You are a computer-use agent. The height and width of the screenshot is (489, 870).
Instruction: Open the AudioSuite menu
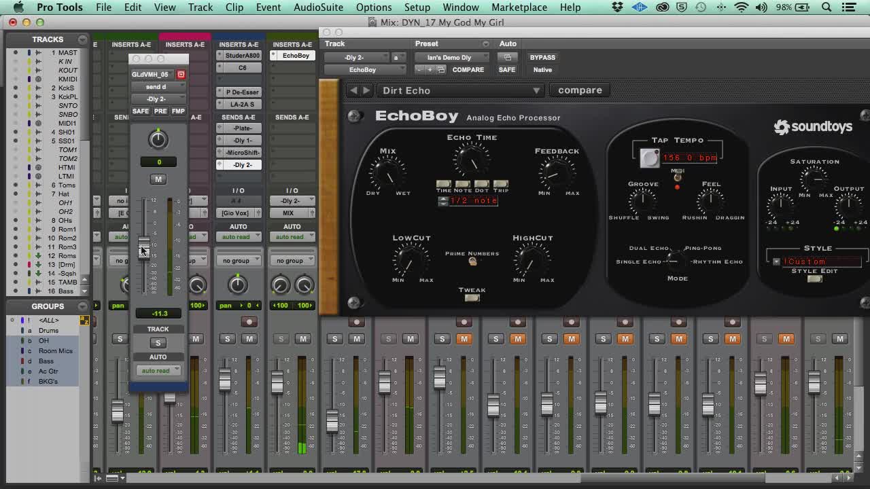pos(318,7)
